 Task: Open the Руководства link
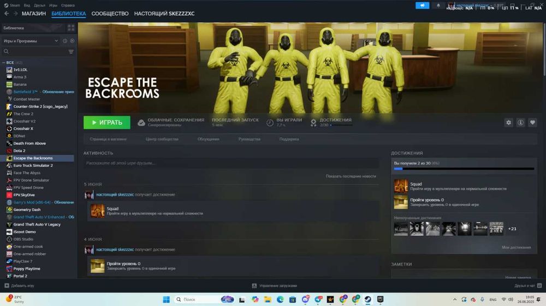tap(250, 139)
